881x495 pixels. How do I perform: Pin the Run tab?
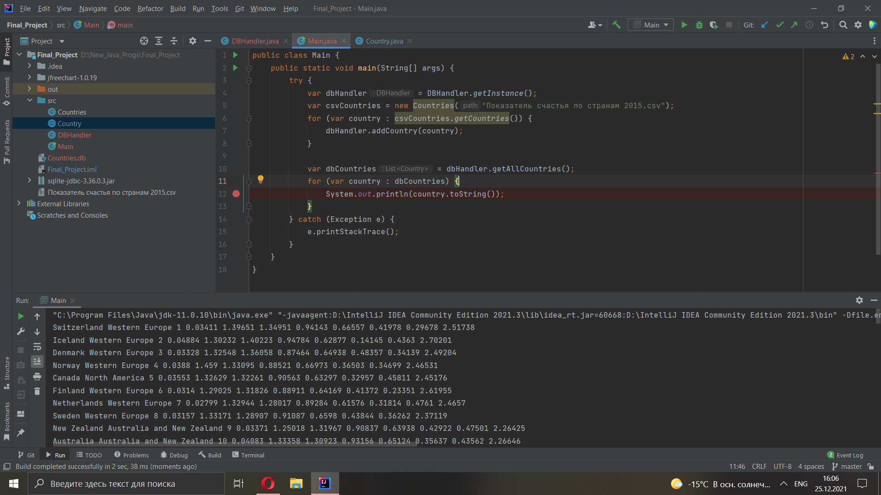coord(21,432)
